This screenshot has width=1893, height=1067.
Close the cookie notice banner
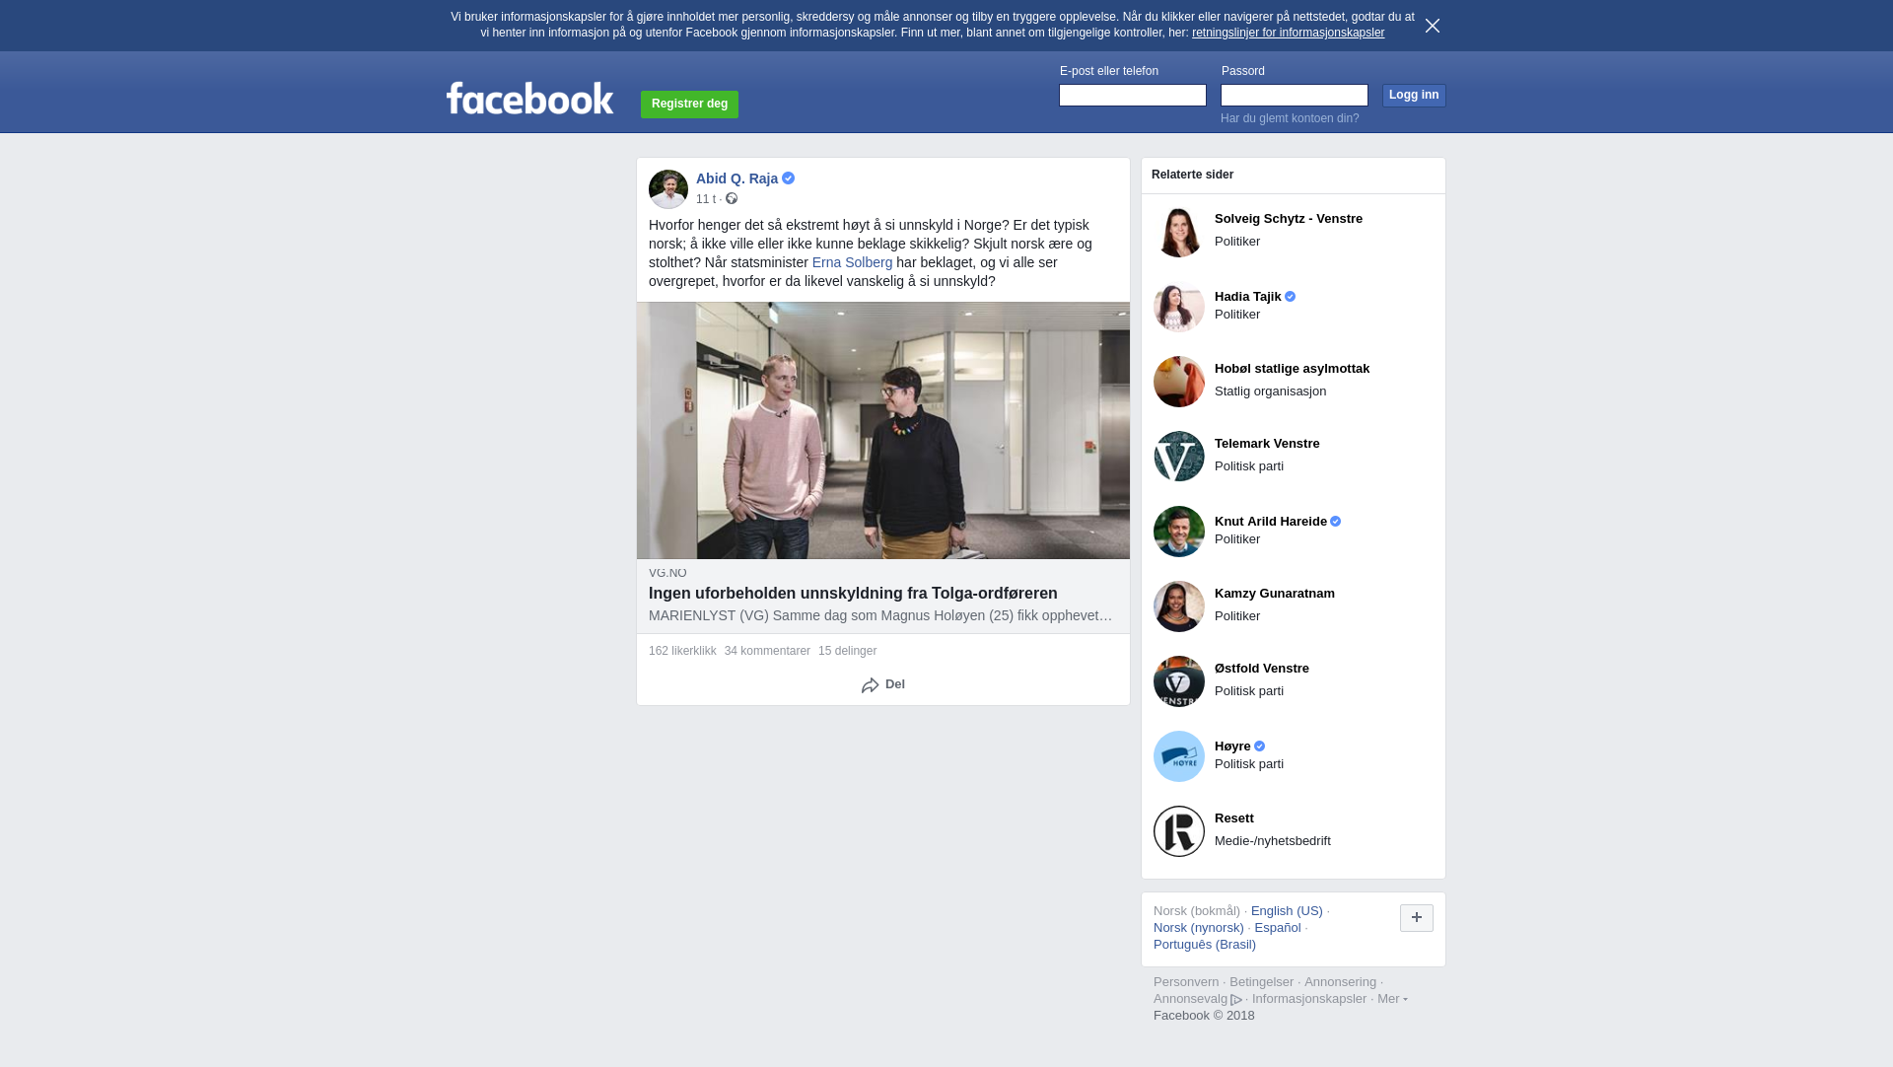pos(1433,26)
